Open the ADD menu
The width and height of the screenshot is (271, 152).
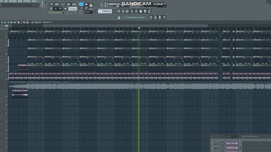6,1
